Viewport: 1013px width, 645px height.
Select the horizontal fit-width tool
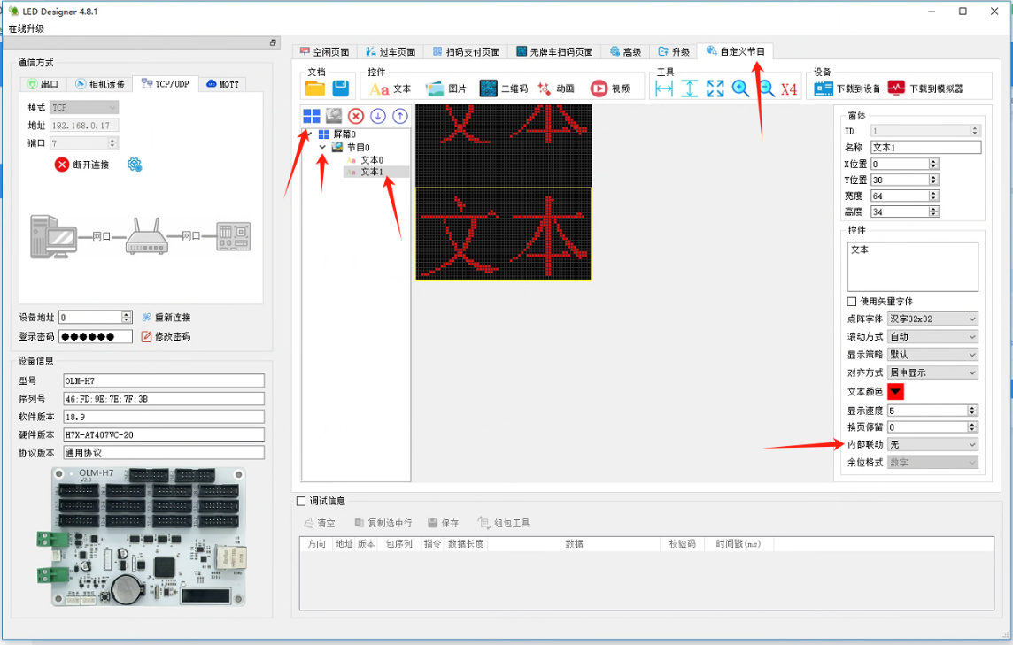click(664, 89)
